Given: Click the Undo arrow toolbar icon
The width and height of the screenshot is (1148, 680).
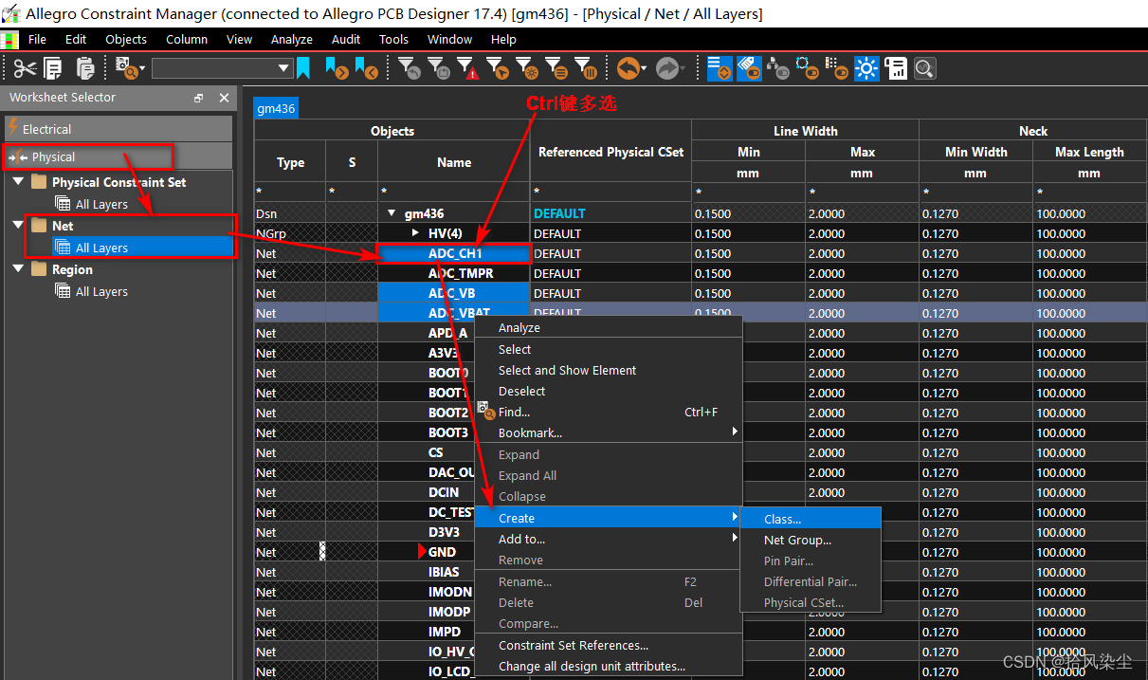Looking at the screenshot, I should pyautogui.click(x=628, y=68).
